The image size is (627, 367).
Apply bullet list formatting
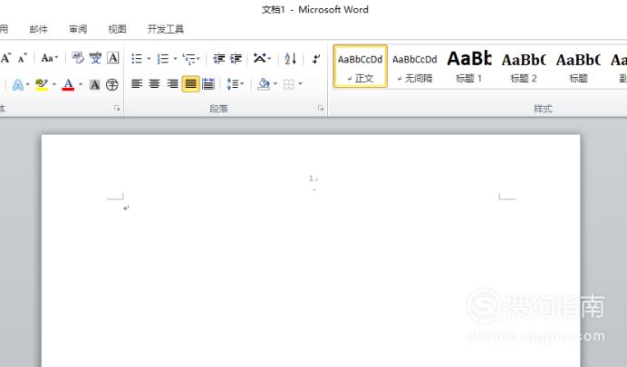pyautogui.click(x=137, y=59)
